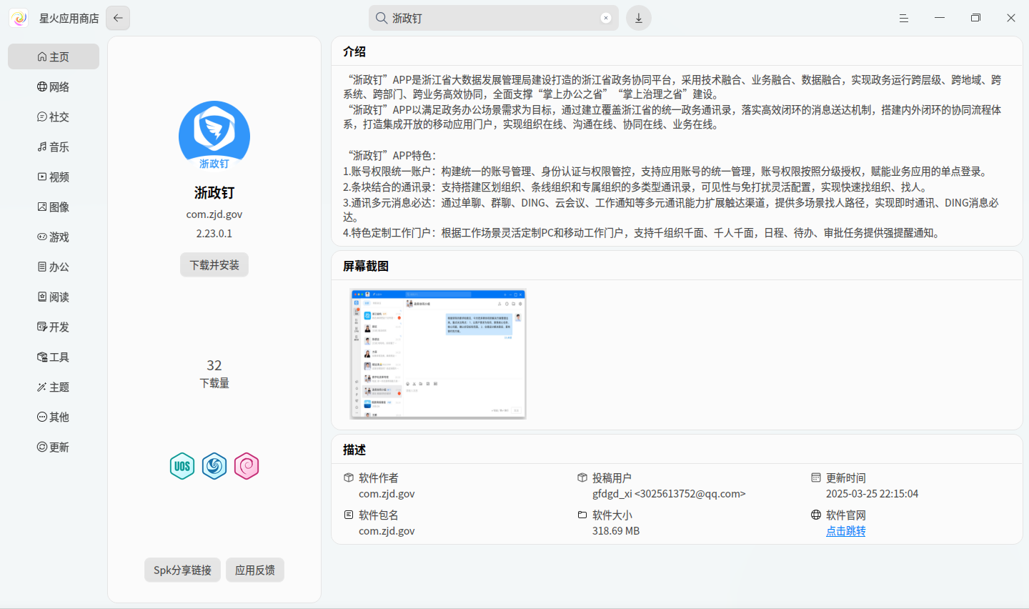Browse the 办公 office category

54,267
